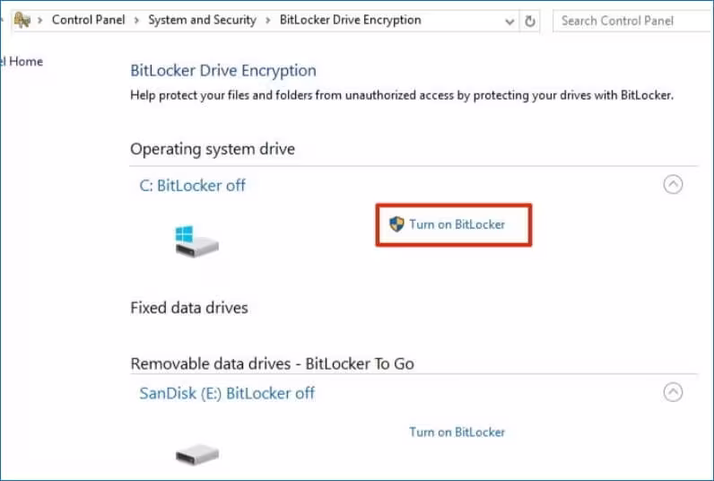Click the Windows C: drive icon

pyautogui.click(x=196, y=240)
